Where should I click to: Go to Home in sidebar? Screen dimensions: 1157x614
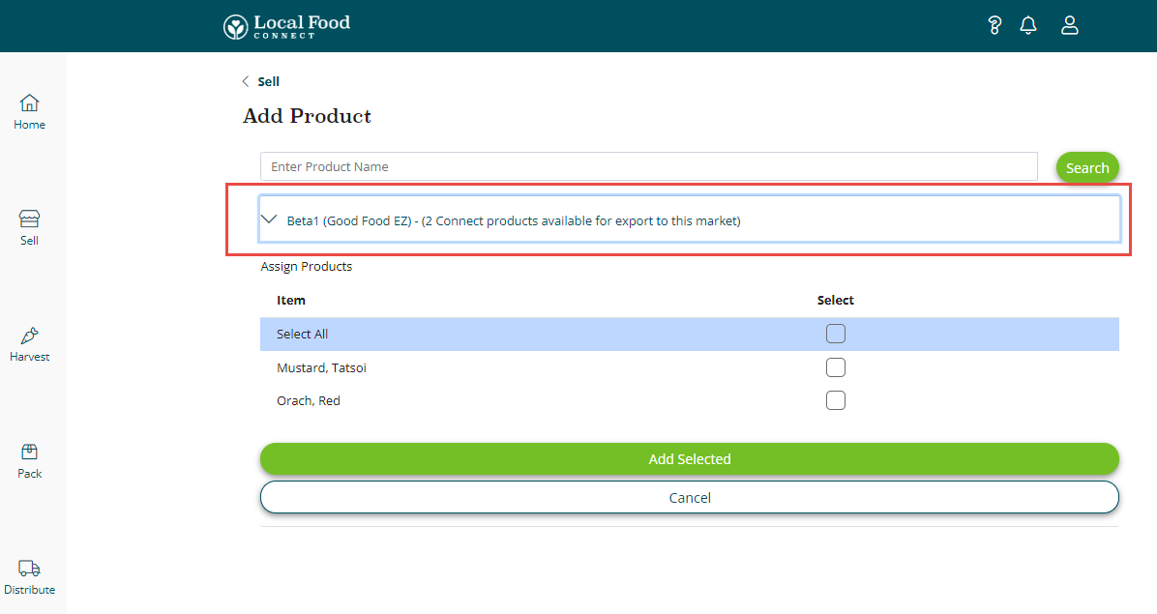click(x=30, y=111)
